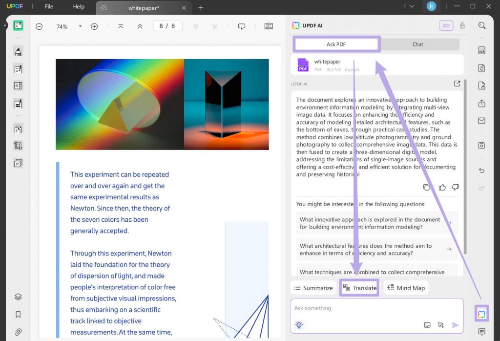
Task: Switch to the Chat tab
Action: coord(417,44)
